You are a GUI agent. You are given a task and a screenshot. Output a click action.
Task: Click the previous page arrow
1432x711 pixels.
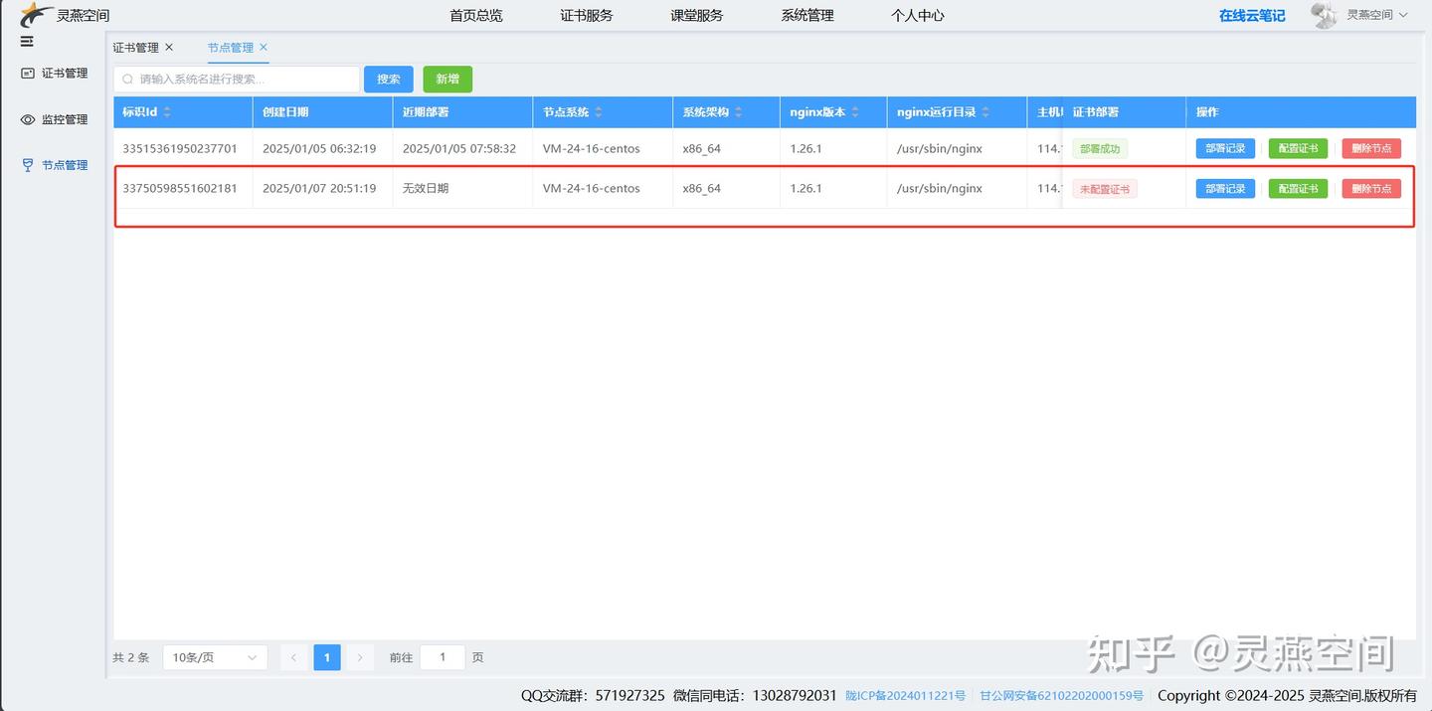tap(293, 657)
